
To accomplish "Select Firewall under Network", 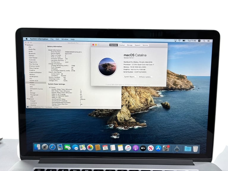I will point(33,101).
